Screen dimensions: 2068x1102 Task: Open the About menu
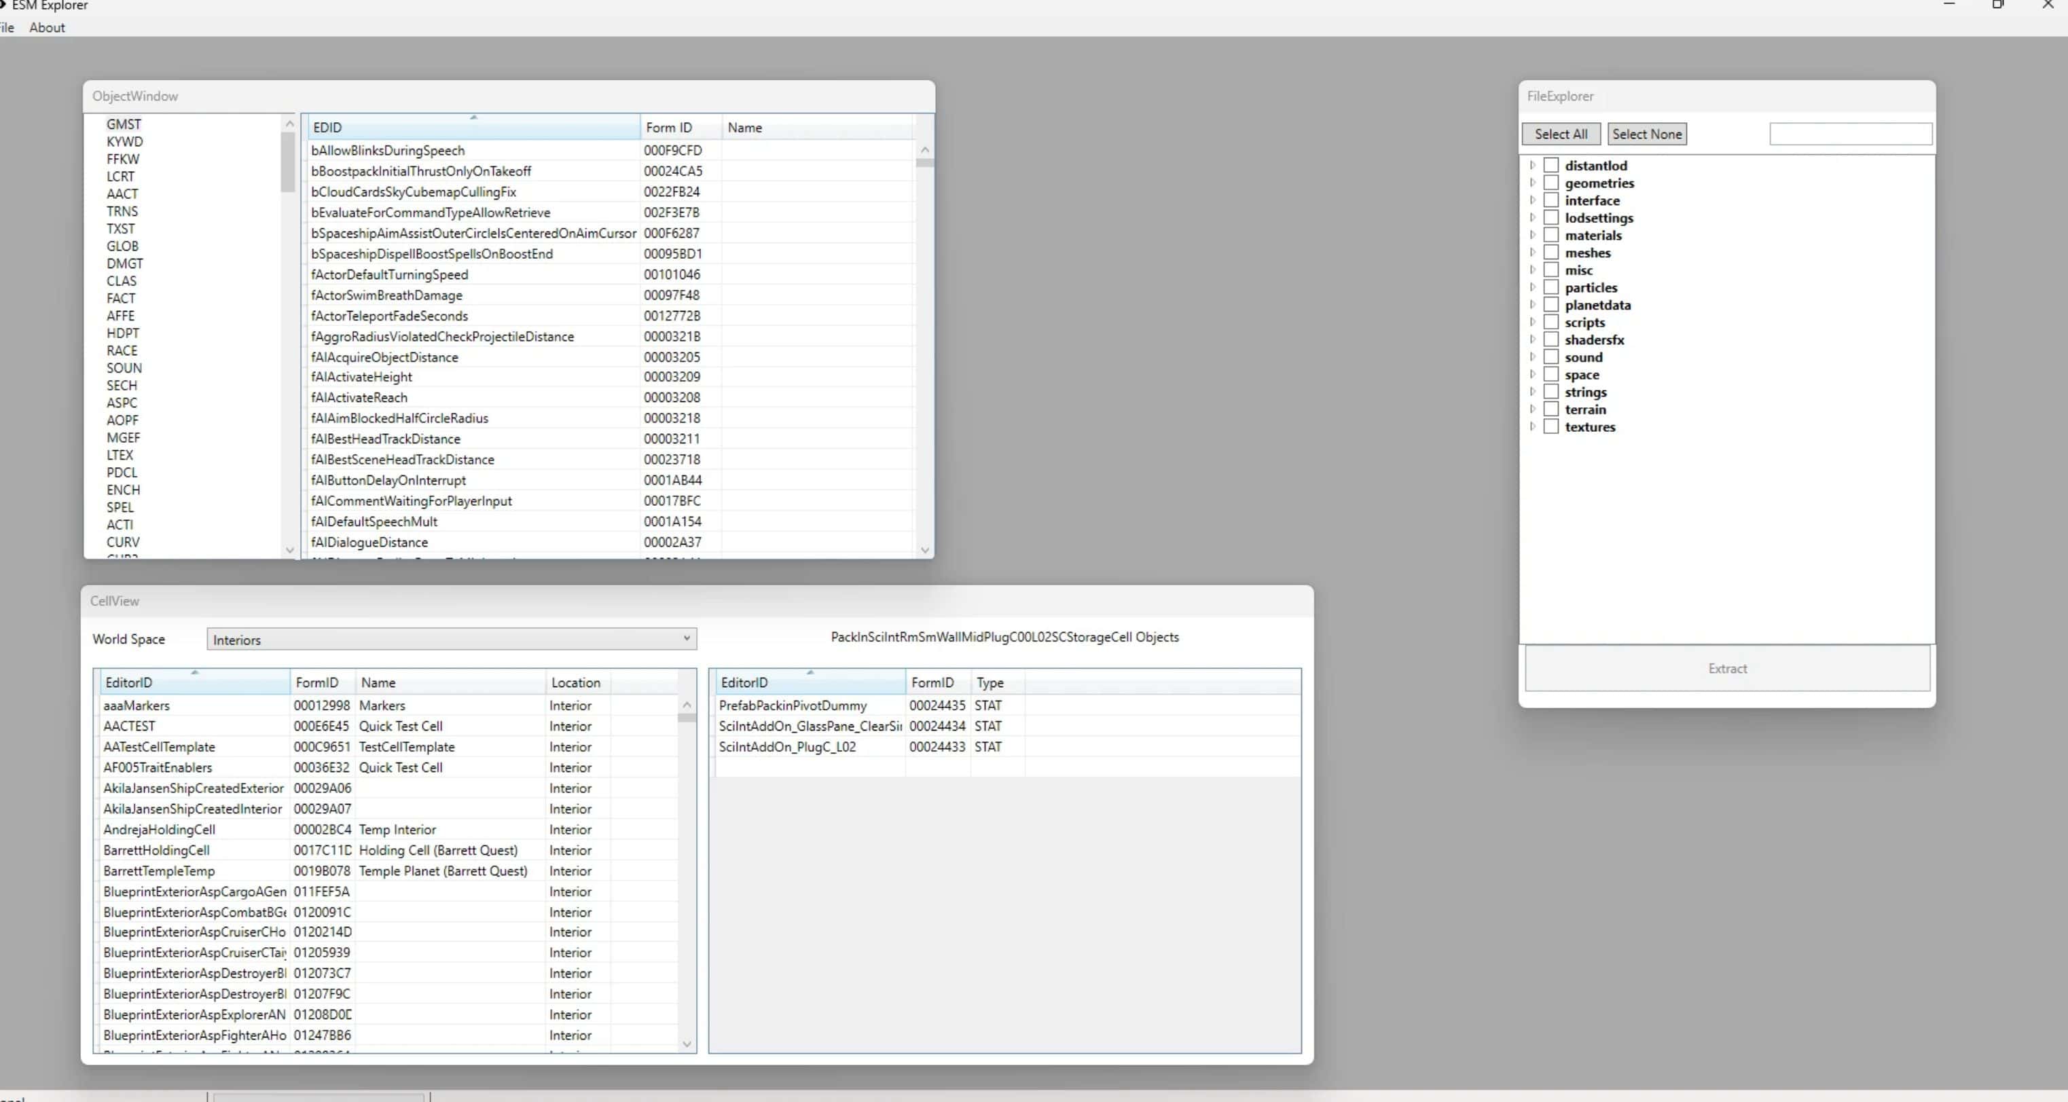tap(47, 27)
